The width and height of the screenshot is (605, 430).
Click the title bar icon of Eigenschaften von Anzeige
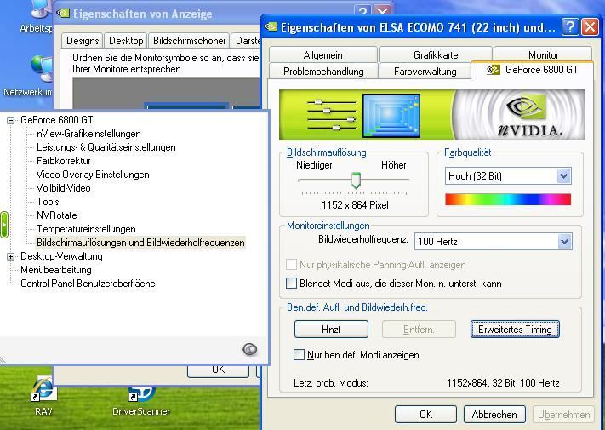63,13
